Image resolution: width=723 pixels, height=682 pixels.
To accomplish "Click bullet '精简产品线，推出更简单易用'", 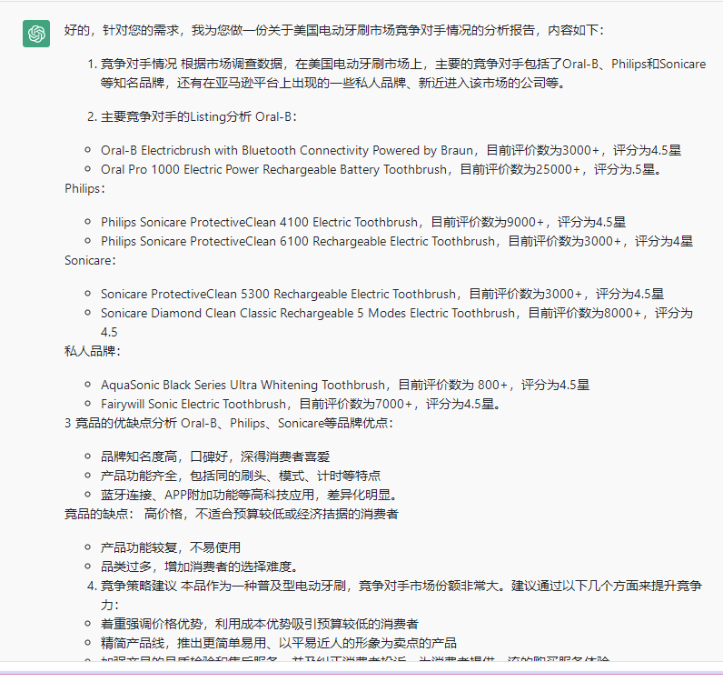I will tap(279, 643).
